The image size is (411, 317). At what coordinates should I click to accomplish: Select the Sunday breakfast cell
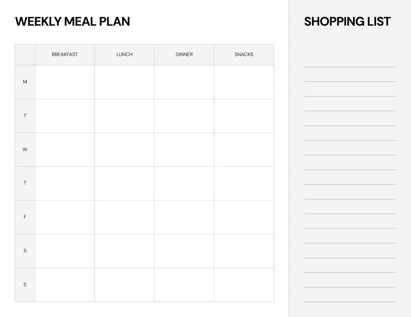pos(65,285)
